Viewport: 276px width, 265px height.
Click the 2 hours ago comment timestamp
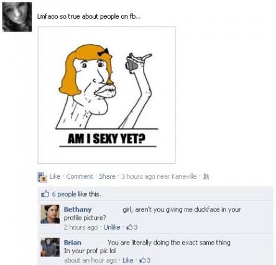coord(81,227)
